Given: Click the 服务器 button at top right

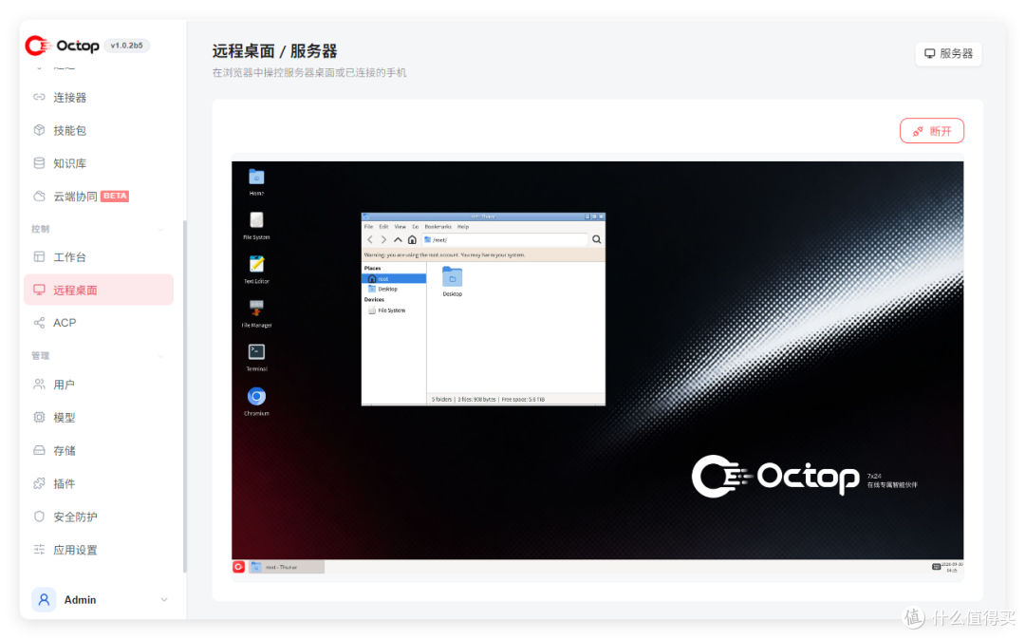Looking at the screenshot, I should pos(948,53).
